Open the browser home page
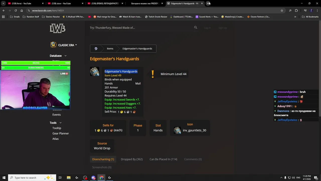This screenshot has width=321, height=181. click(x=22, y=11)
